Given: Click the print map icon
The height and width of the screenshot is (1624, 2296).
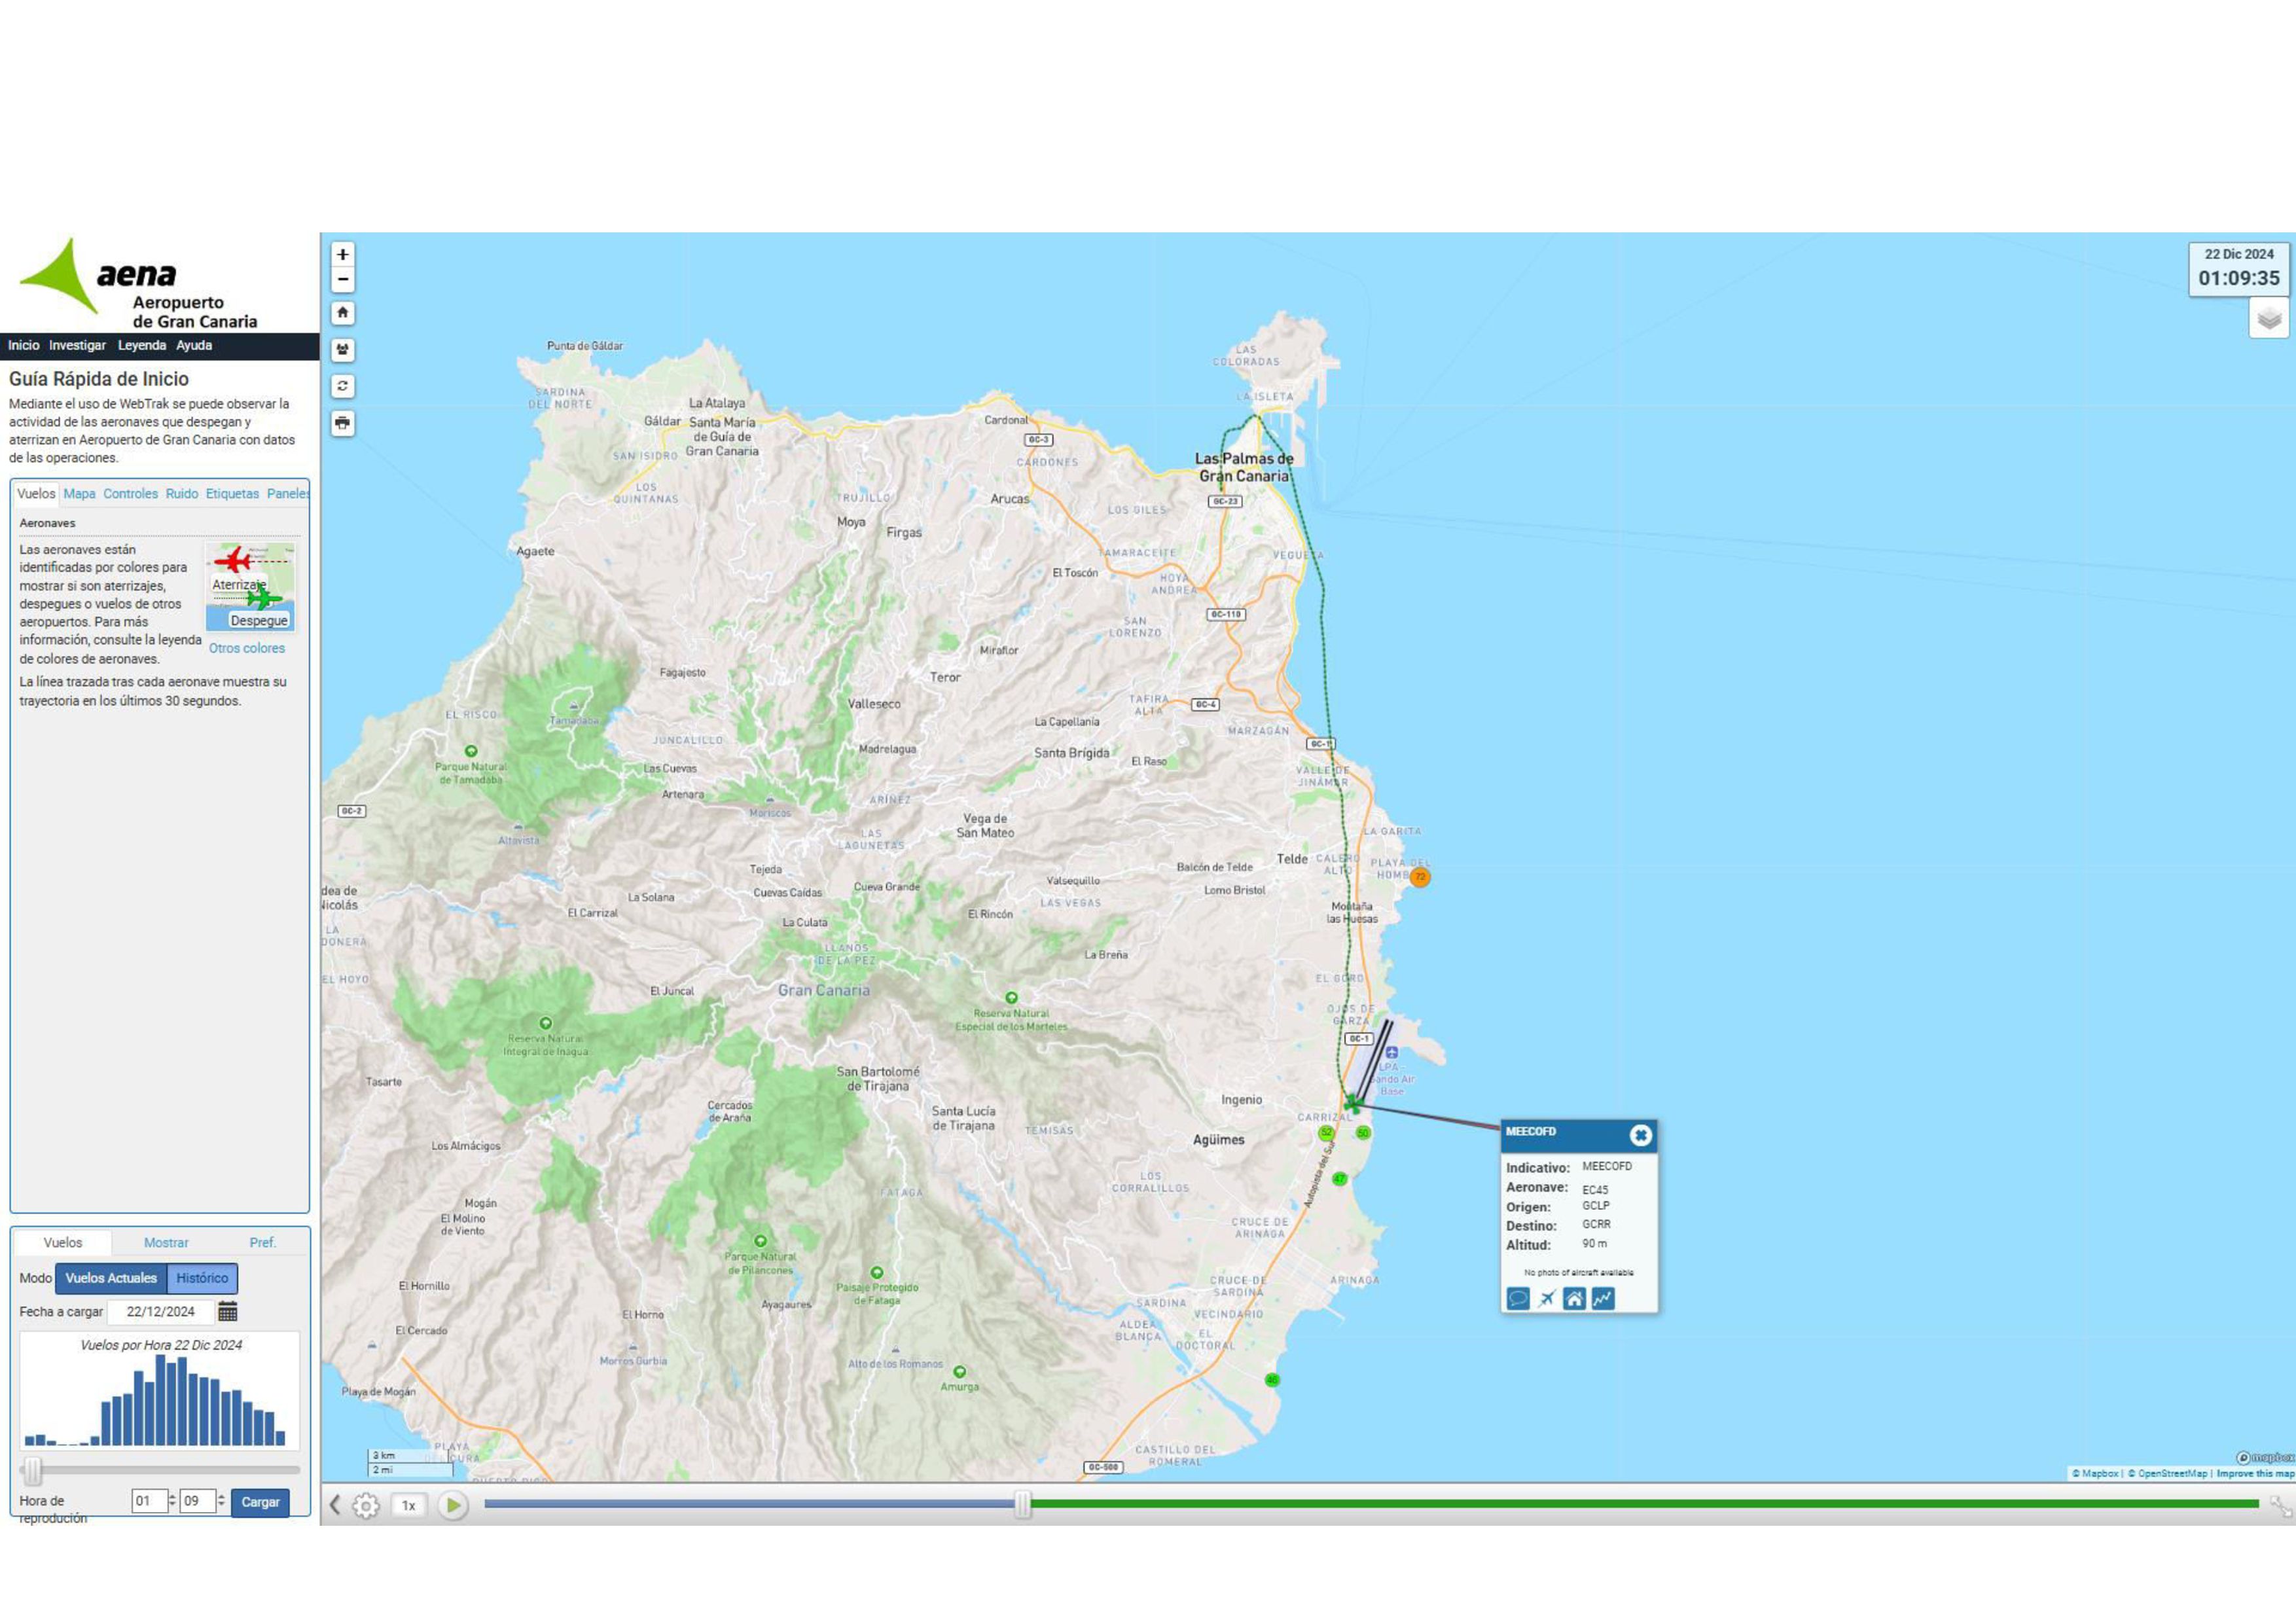Looking at the screenshot, I should coord(342,423).
